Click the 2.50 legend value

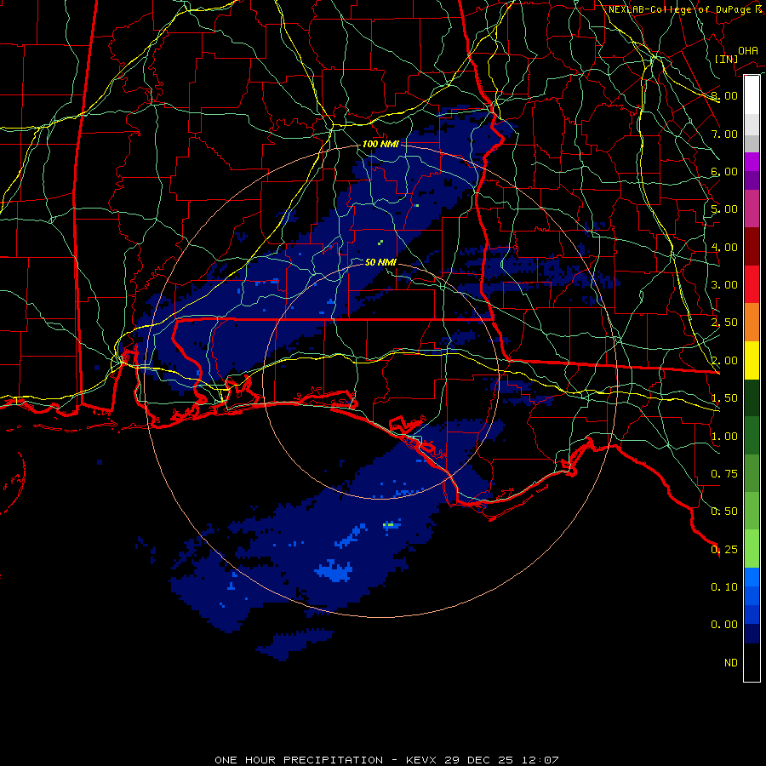(x=724, y=323)
